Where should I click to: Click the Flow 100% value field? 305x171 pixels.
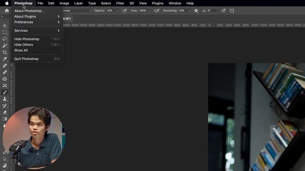point(143,10)
